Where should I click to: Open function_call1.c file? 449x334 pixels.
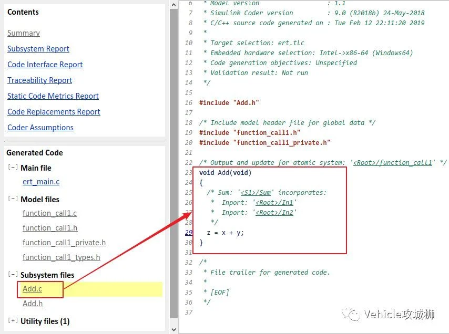[49, 213]
